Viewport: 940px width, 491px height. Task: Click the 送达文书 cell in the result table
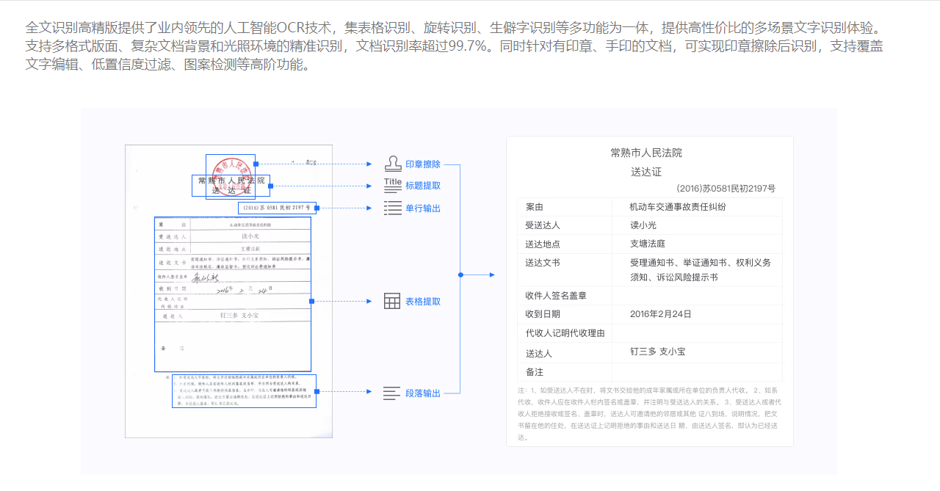click(x=543, y=262)
